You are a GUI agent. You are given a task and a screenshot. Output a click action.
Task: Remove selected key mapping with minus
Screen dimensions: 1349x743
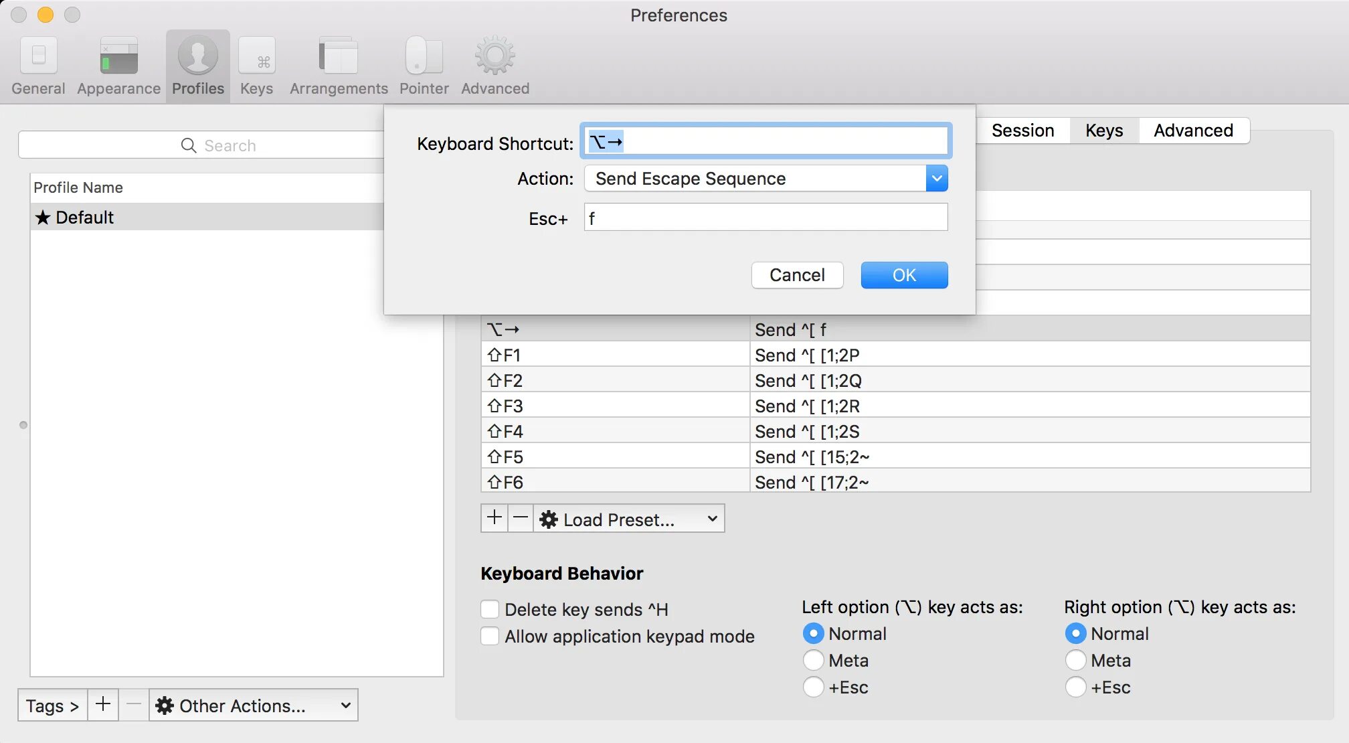tap(521, 518)
